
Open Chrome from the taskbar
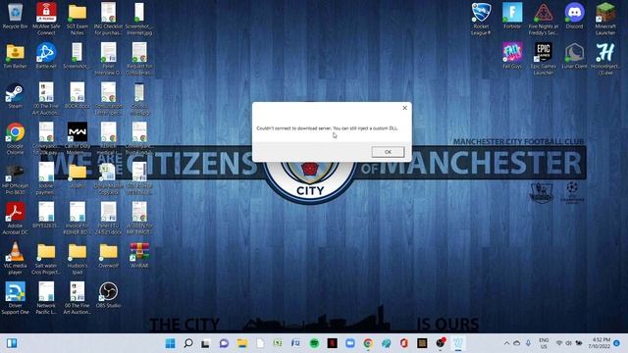[368, 343]
